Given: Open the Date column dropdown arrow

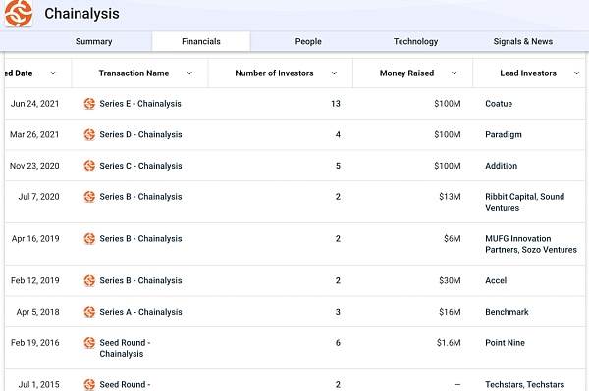Looking at the screenshot, I should click(53, 73).
